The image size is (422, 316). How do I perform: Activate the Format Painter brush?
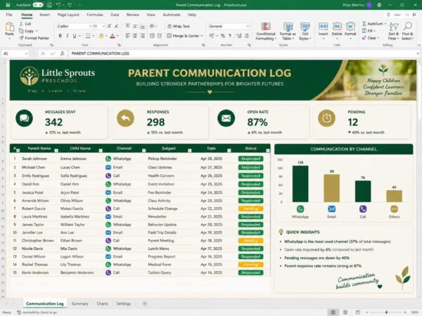tap(21, 38)
